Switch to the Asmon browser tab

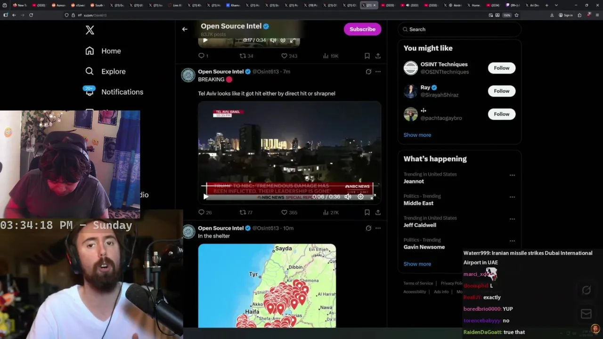coord(58,5)
